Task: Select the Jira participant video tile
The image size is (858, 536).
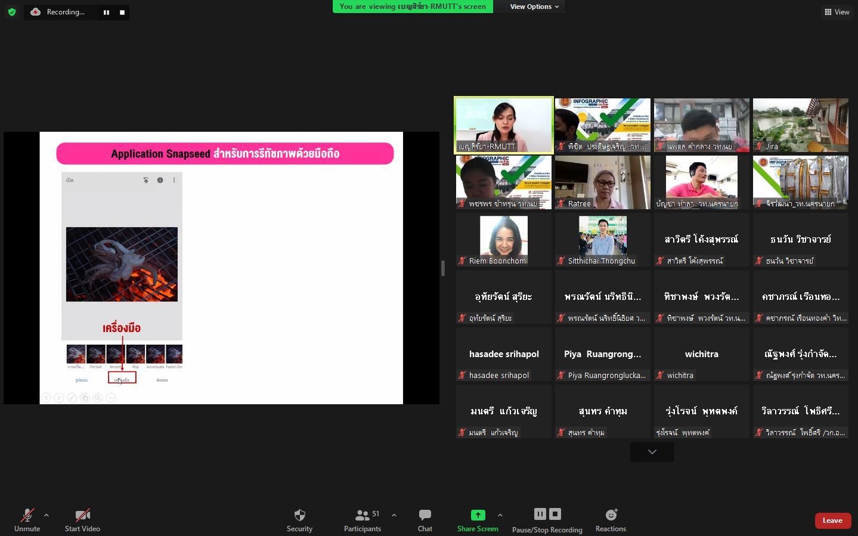Action: click(801, 125)
